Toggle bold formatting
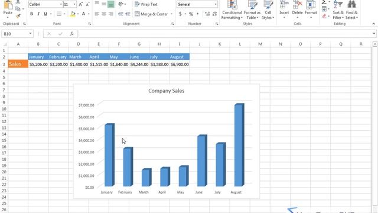 [31, 14]
